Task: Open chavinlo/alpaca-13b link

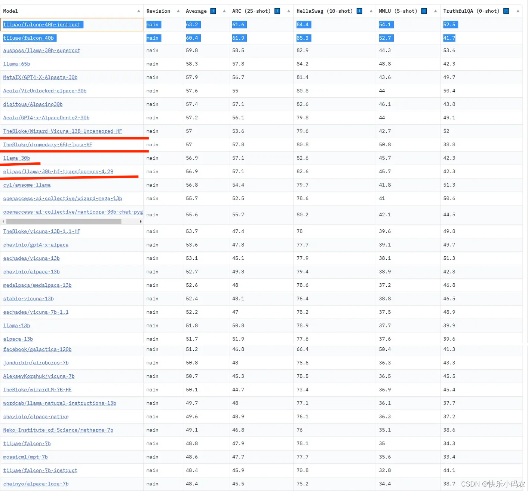Action: point(31,272)
